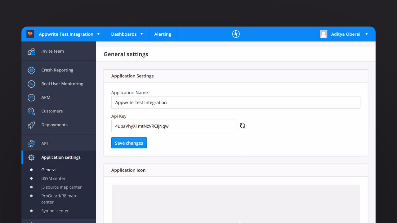Click the APM sidebar icon
The width and height of the screenshot is (397, 223).
click(31, 98)
